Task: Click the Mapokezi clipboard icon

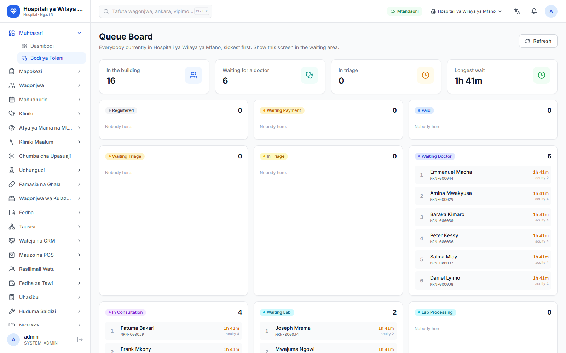Action: (12, 71)
